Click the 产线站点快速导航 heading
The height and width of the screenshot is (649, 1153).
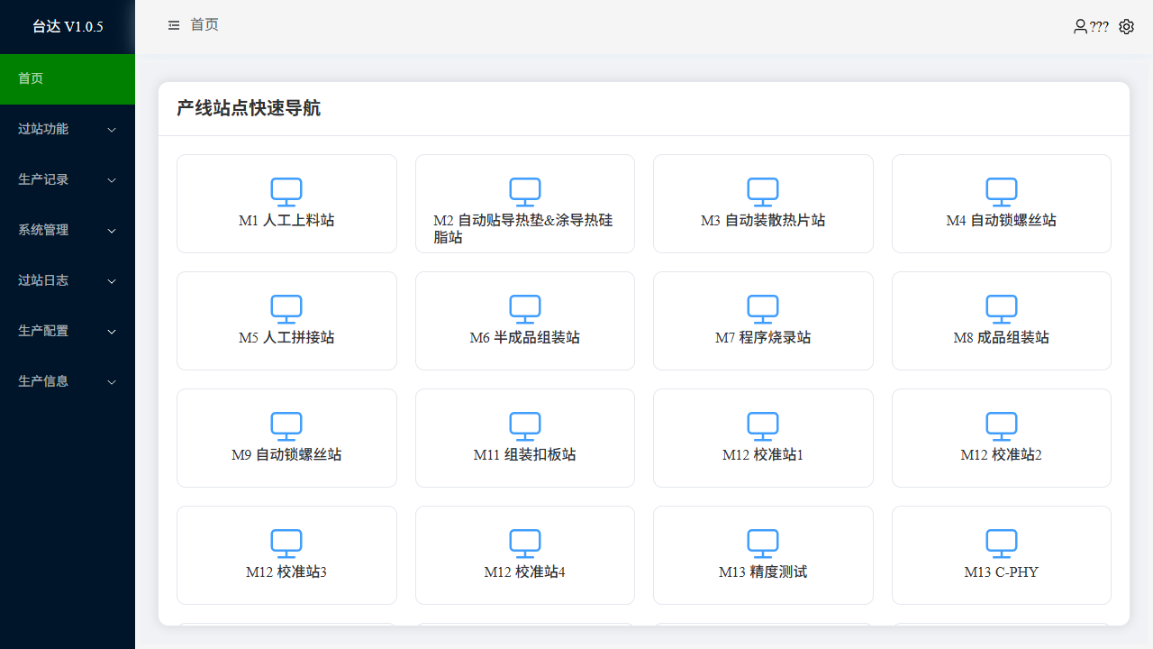(249, 109)
